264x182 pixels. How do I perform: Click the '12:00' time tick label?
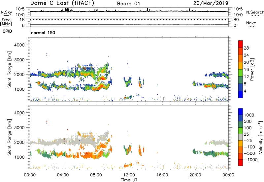(129, 175)
